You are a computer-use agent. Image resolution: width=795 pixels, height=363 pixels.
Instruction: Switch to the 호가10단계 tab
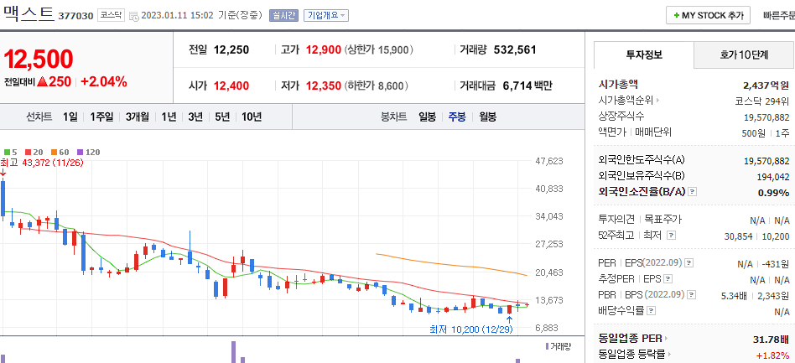(744, 54)
